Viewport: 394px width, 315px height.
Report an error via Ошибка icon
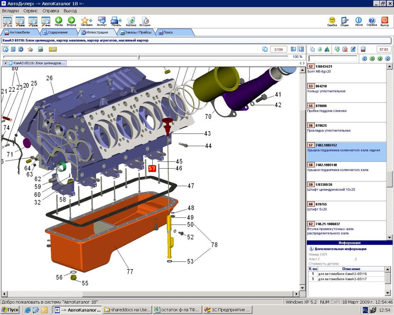[x=332, y=21]
